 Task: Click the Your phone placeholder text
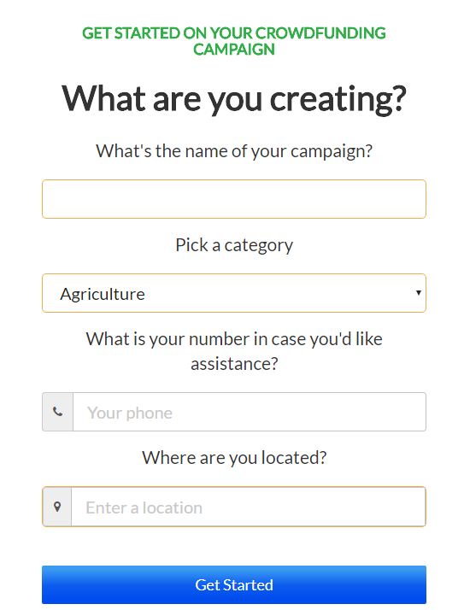pos(130,413)
